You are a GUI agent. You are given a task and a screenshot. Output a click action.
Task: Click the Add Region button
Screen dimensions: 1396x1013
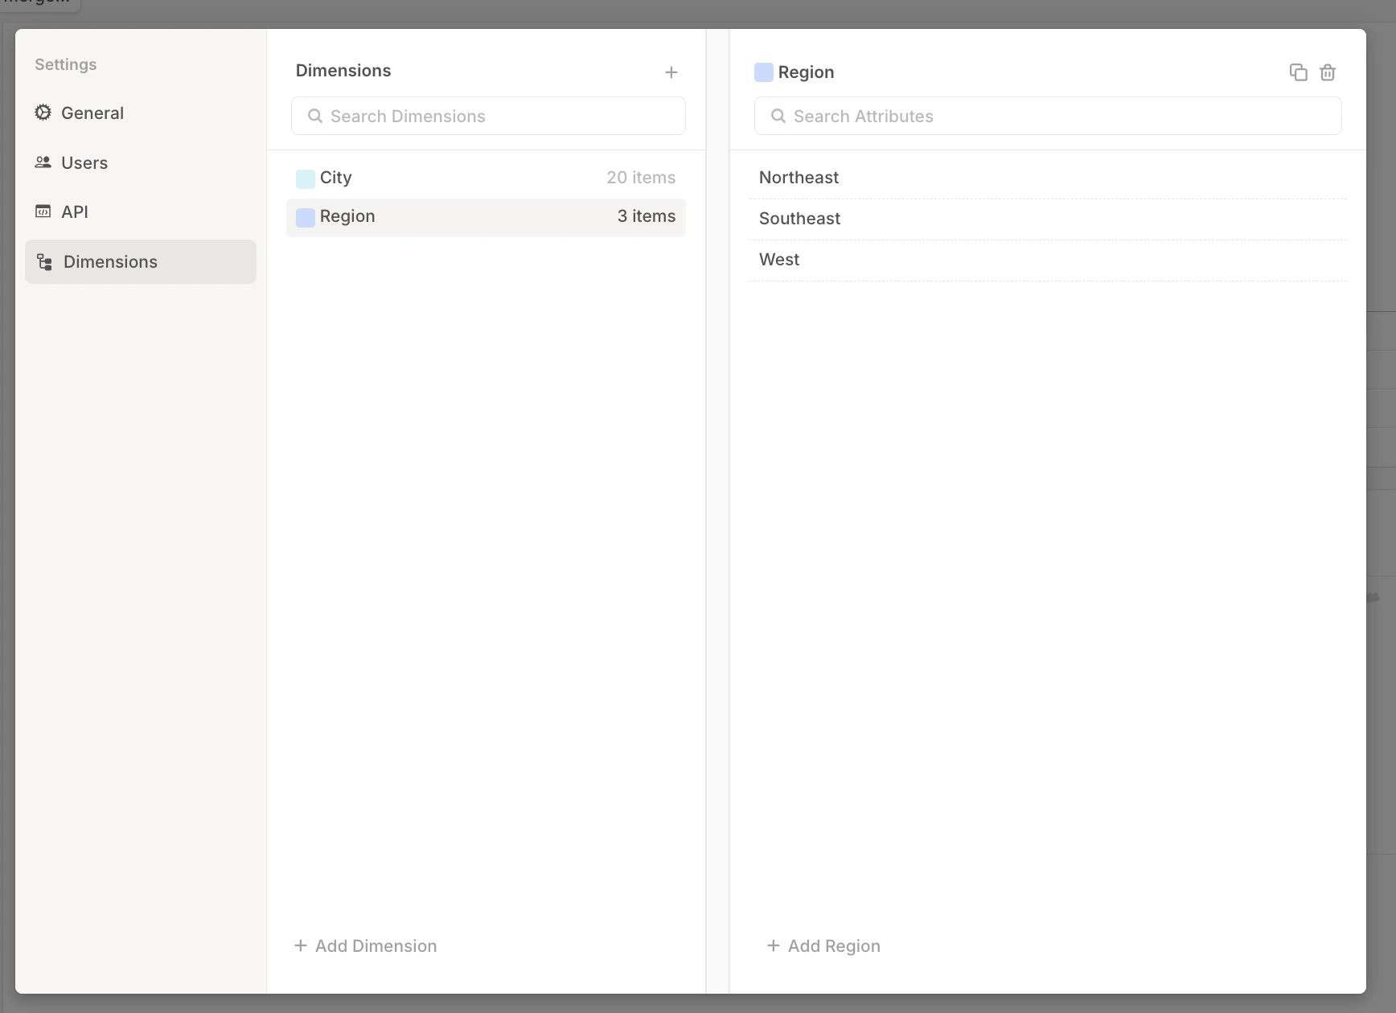[x=823, y=945]
